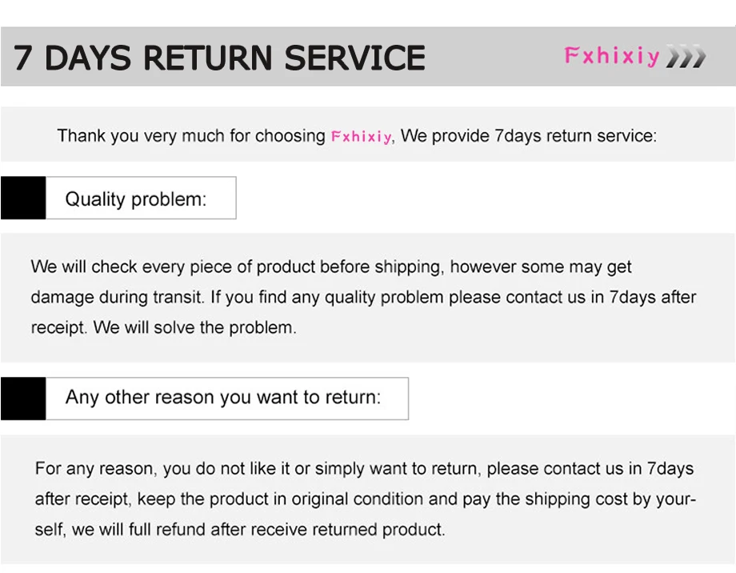
Task: Click the black square beside Any other reason
Action: tap(23, 399)
